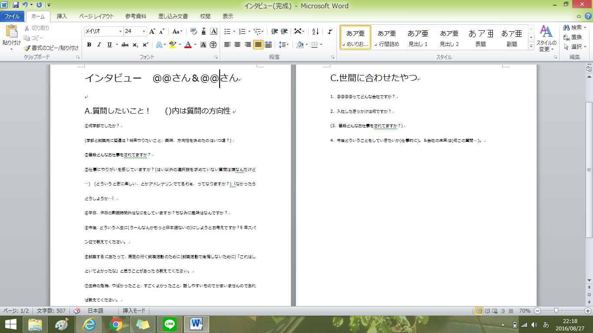Align text to the left
The width and height of the screenshot is (593, 333).
click(227, 45)
